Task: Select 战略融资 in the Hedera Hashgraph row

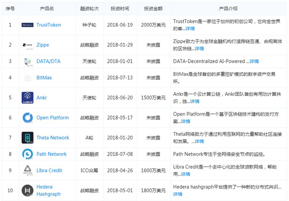Action: pyautogui.click(x=90, y=191)
